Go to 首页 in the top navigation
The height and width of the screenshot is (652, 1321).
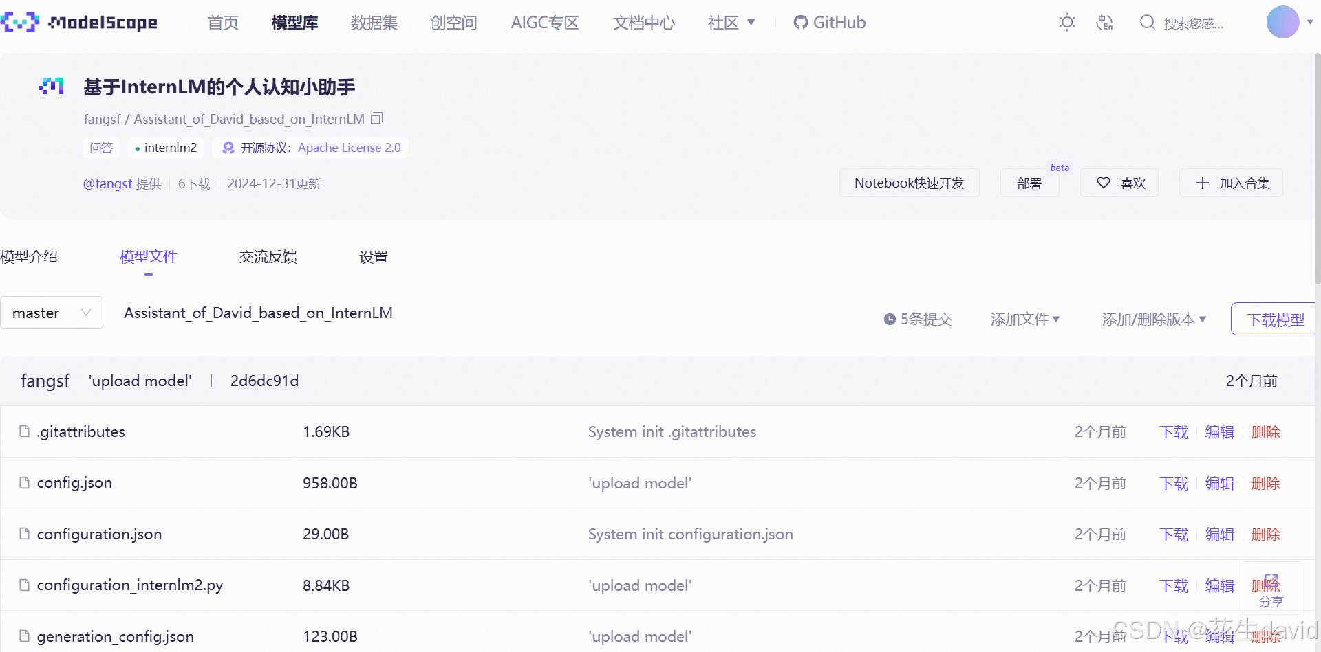[x=223, y=23]
